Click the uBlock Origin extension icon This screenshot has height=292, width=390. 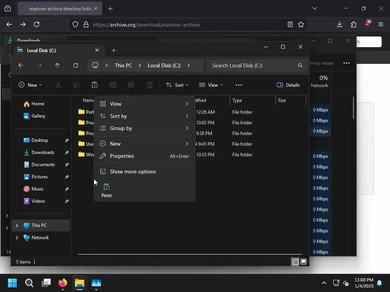(x=368, y=24)
